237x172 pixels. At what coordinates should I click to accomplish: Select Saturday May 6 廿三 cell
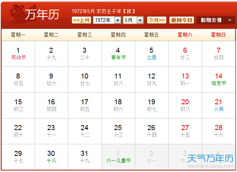click(x=185, y=54)
